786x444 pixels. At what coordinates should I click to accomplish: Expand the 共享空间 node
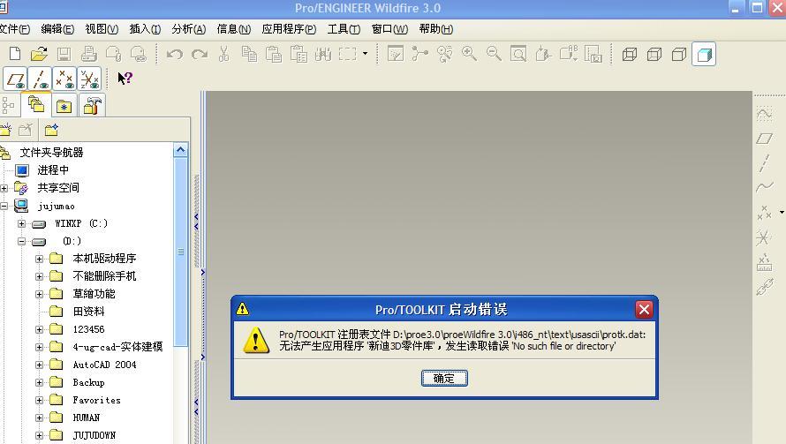click(4, 188)
